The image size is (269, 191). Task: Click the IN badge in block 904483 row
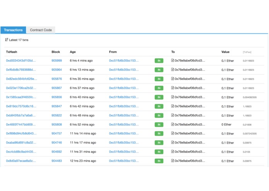(159, 161)
